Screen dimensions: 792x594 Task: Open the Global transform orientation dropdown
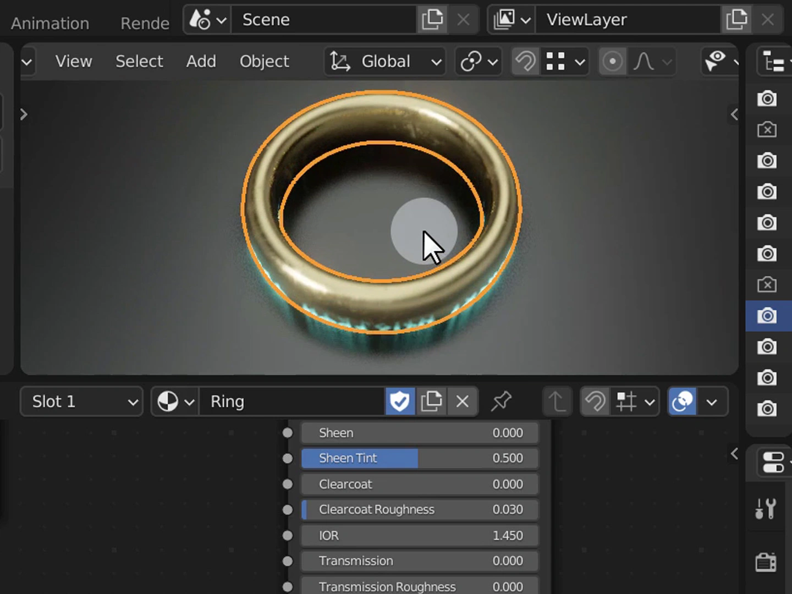[x=386, y=62]
